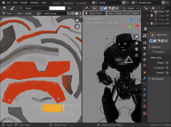The width and height of the screenshot is (171, 127).
Task: Click the red X axis on navigation gizmo
Action: pos(138,26)
